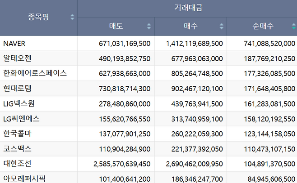The width and height of the screenshot is (297, 183).
Task: Select 대한조선 sell value 2,585,570,639,450
Action: pyautogui.click(x=122, y=164)
